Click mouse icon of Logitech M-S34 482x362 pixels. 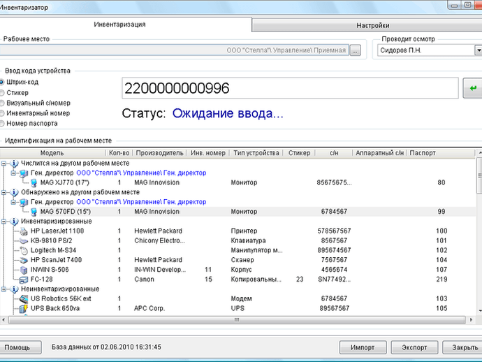(24, 251)
